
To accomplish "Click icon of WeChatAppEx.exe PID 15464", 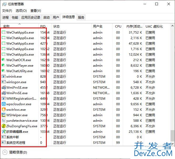I will (x=4, y=33).
